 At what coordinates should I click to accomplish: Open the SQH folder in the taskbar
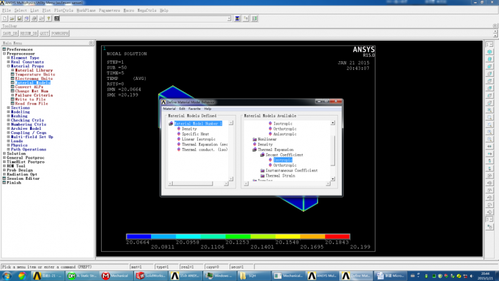(254, 276)
